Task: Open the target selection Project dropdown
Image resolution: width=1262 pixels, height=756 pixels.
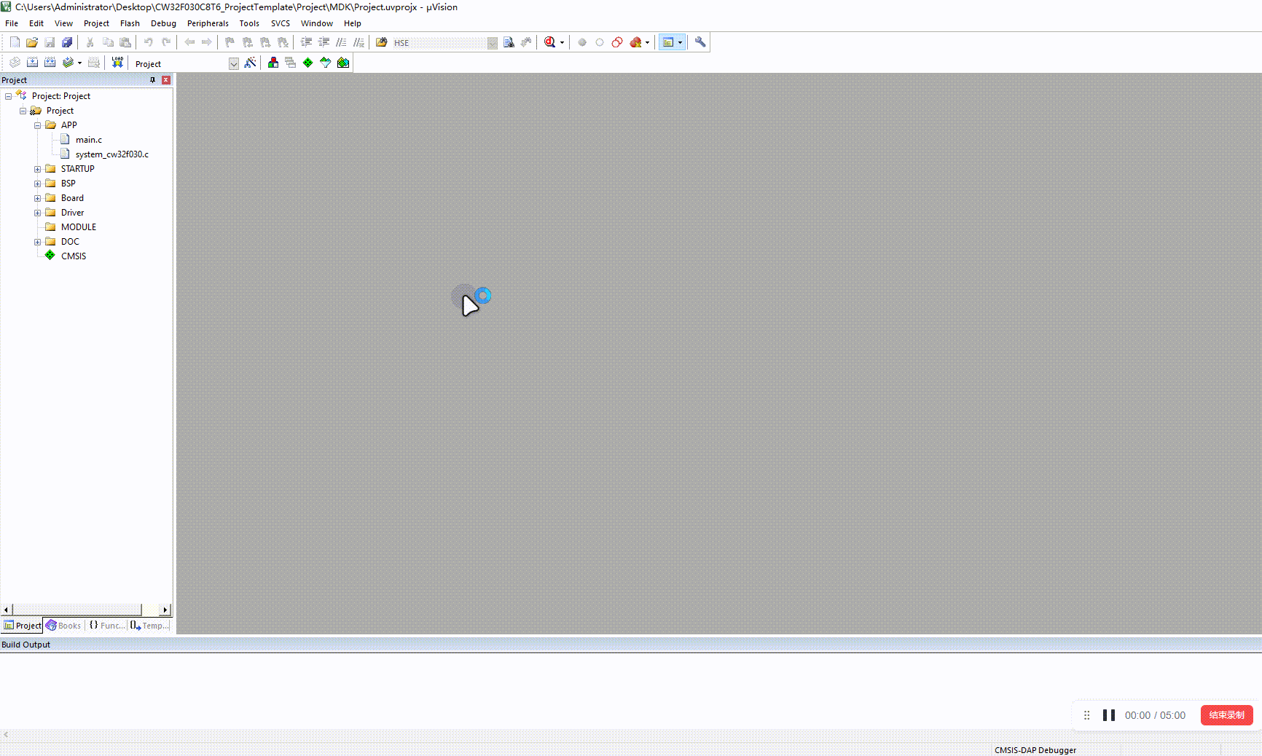Action: pyautogui.click(x=234, y=64)
